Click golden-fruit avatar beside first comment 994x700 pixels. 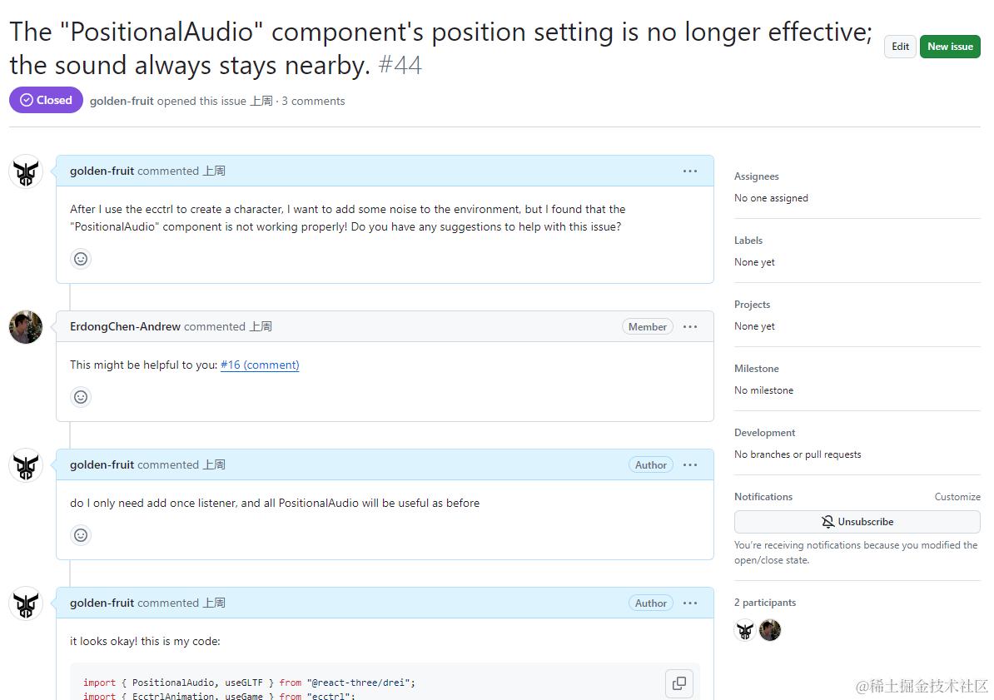click(26, 171)
